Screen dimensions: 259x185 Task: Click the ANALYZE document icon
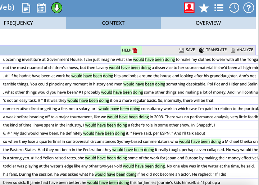(x=233, y=50)
